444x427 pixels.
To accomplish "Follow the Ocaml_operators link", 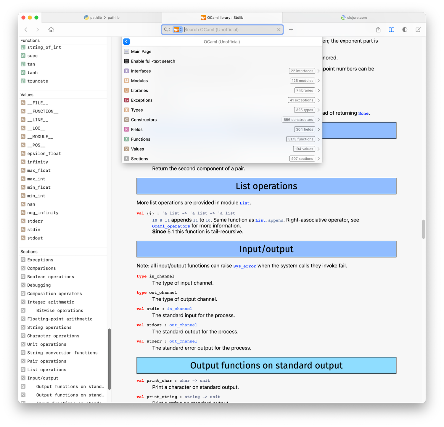I will [171, 226].
